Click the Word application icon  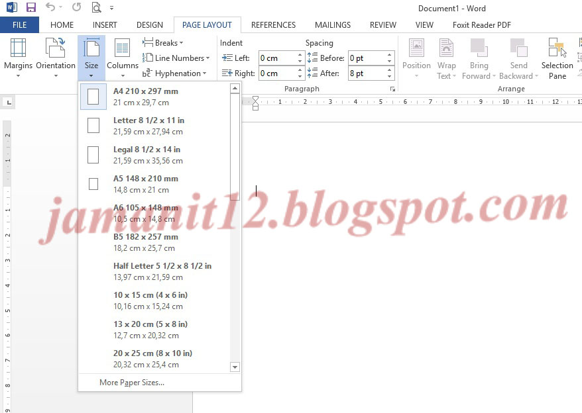12,7
